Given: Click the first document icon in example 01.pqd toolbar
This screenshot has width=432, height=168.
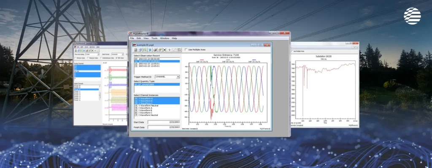Looking at the screenshot, I should (135, 50).
